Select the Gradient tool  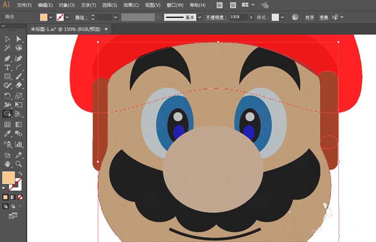(18, 124)
